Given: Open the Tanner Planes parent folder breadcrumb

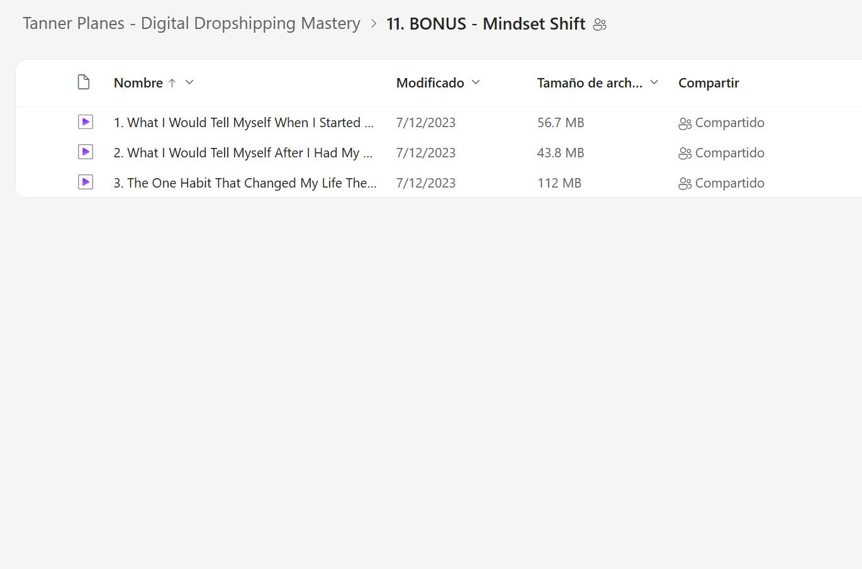Looking at the screenshot, I should pos(191,24).
